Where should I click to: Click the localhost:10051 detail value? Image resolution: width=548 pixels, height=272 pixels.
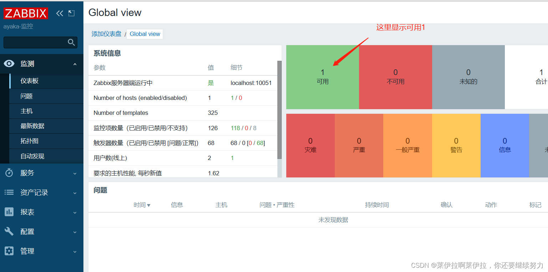[251, 83]
